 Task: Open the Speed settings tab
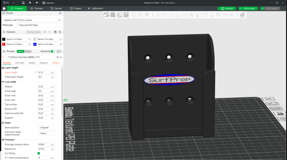tap(32, 63)
